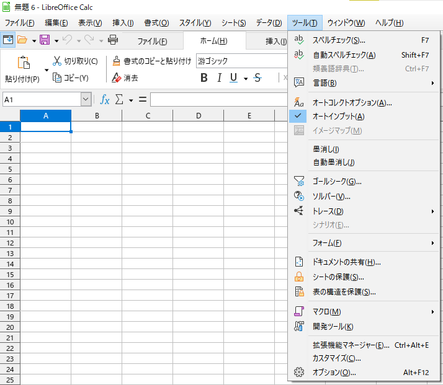Click the Copy (コピー) icon
The image size is (443, 385).
coord(57,77)
